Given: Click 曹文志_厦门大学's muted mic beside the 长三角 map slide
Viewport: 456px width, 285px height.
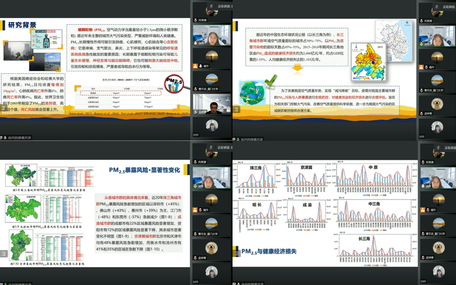Looking at the screenshot, I should 422,90.
